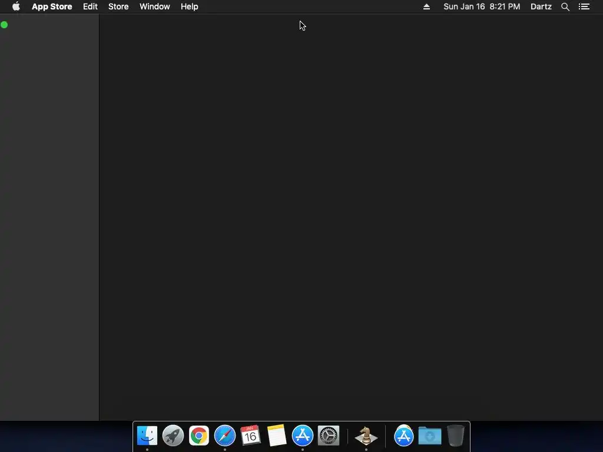Viewport: 603px width, 452px height.
Task: Open Spotlight search magnifier icon
Action: pos(565,6)
